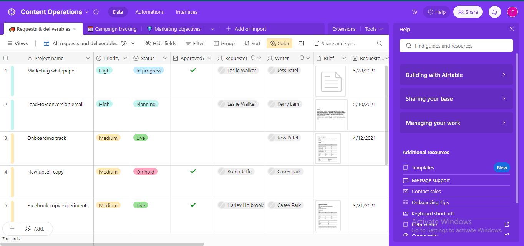The width and height of the screenshot is (524, 246).
Task: Click the Share button
Action: [468, 12]
